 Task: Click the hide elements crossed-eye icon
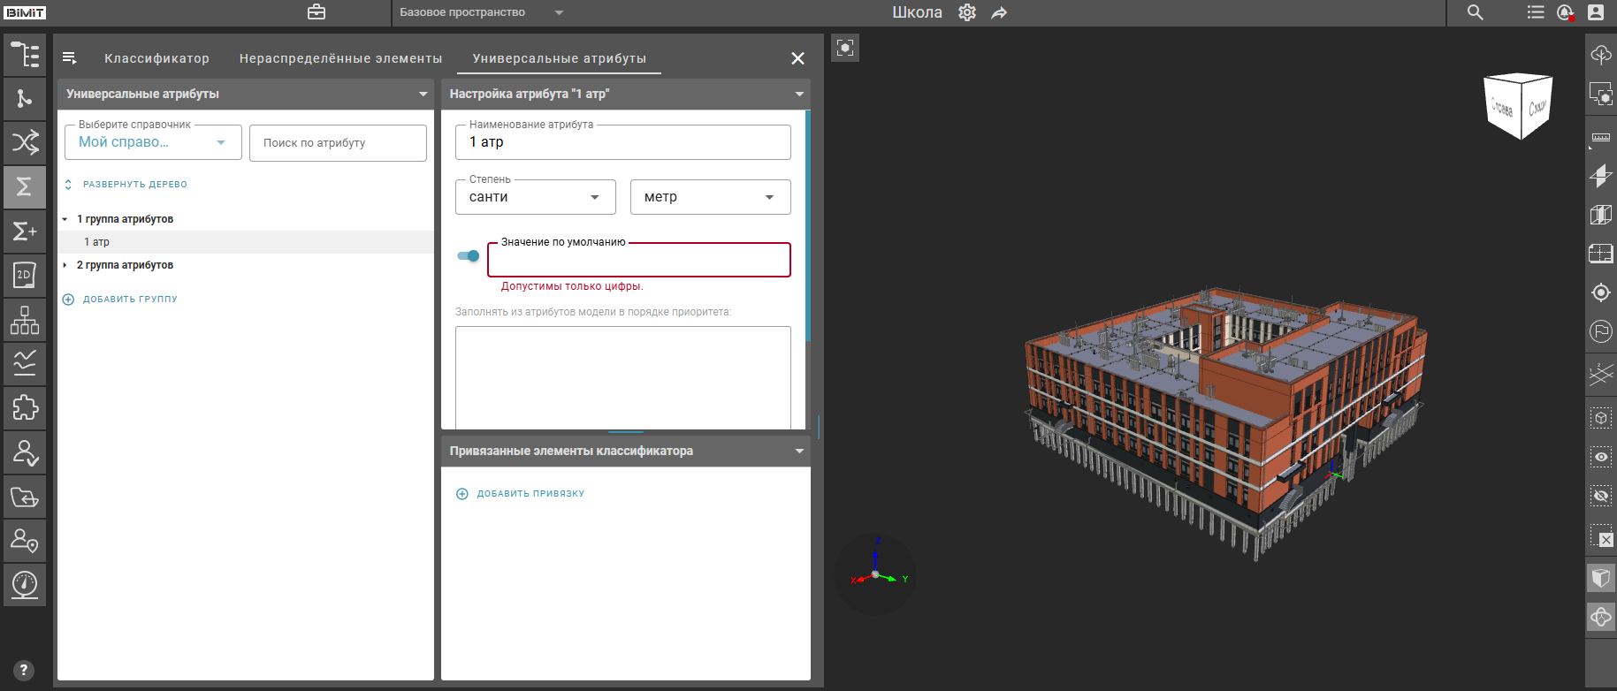pyautogui.click(x=1600, y=496)
